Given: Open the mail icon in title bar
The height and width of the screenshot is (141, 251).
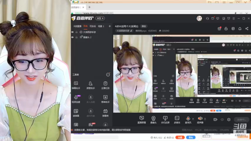Looking at the screenshot, I should coord(213,18).
